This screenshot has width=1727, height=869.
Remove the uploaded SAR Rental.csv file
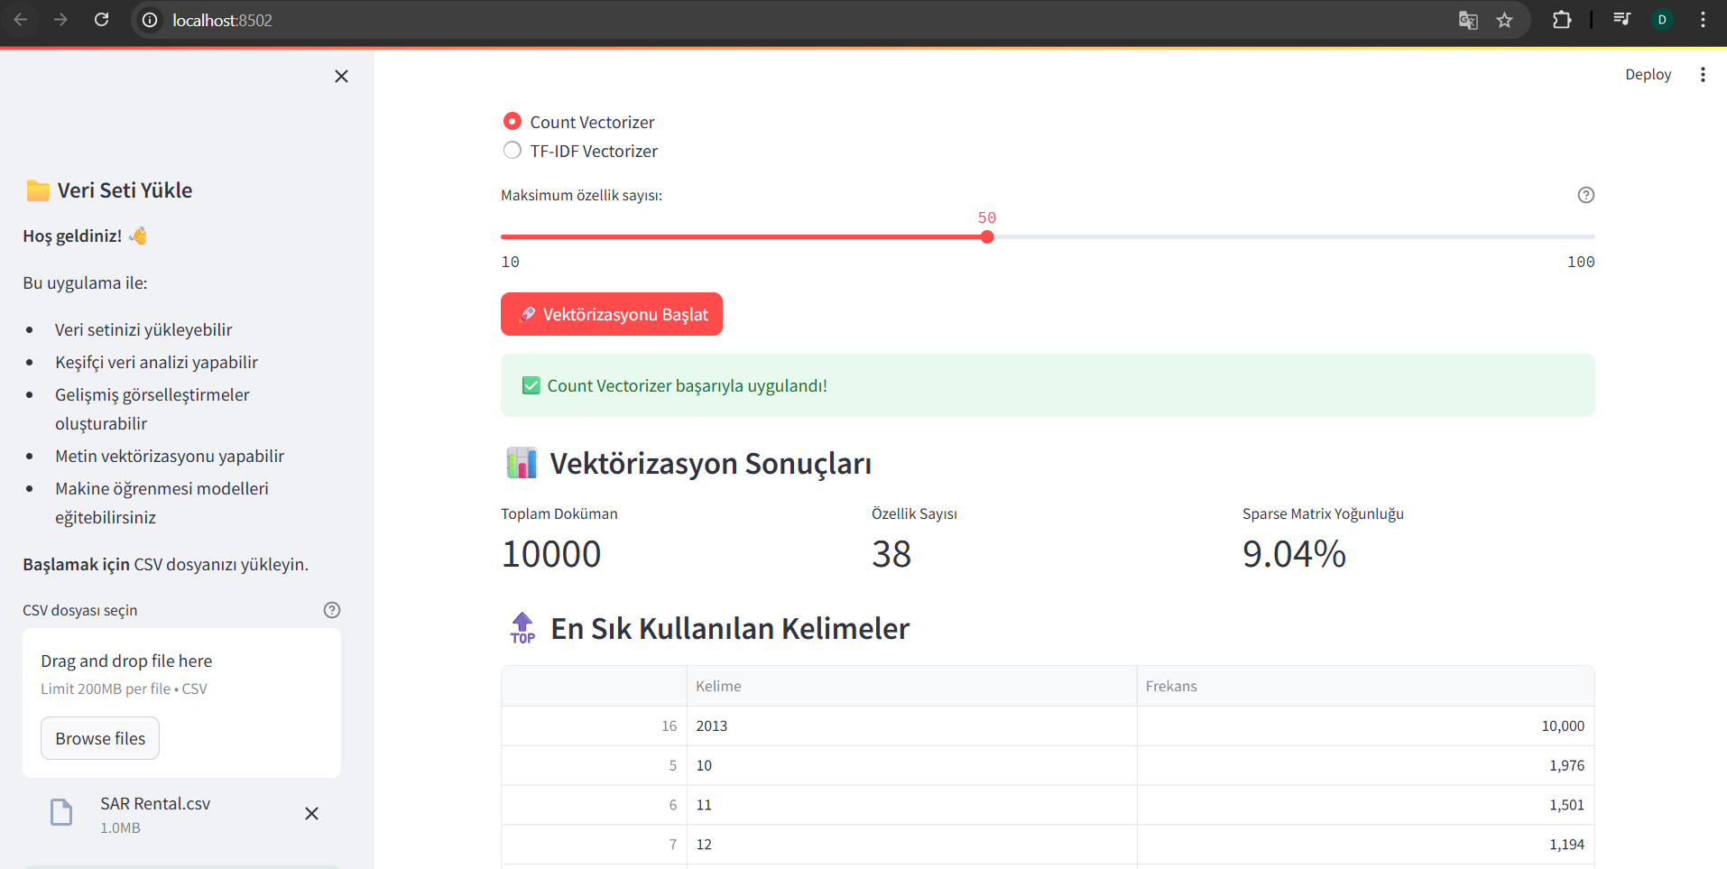click(x=311, y=813)
